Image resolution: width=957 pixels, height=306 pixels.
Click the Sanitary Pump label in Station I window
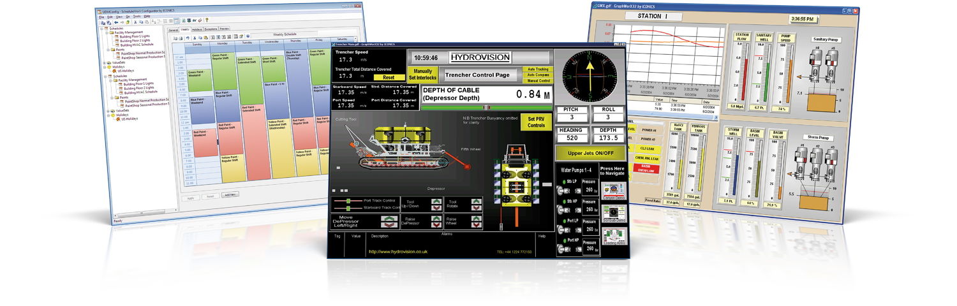[826, 40]
